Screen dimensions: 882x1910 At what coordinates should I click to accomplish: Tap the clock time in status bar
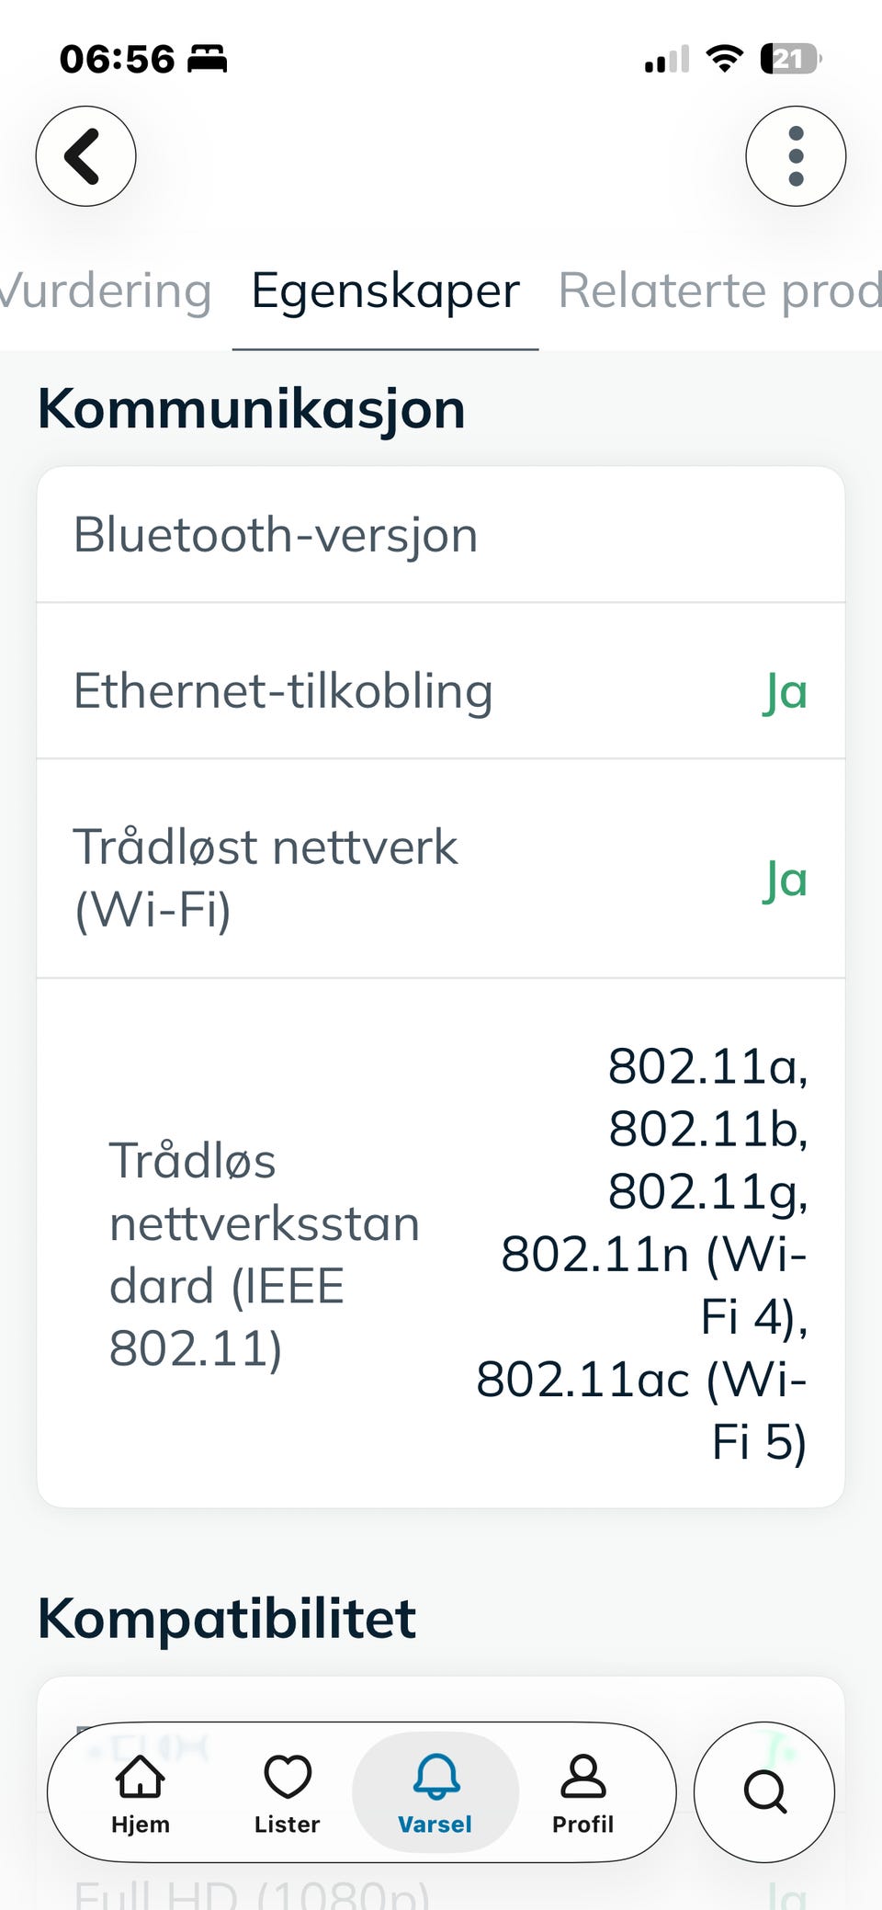coord(117,60)
